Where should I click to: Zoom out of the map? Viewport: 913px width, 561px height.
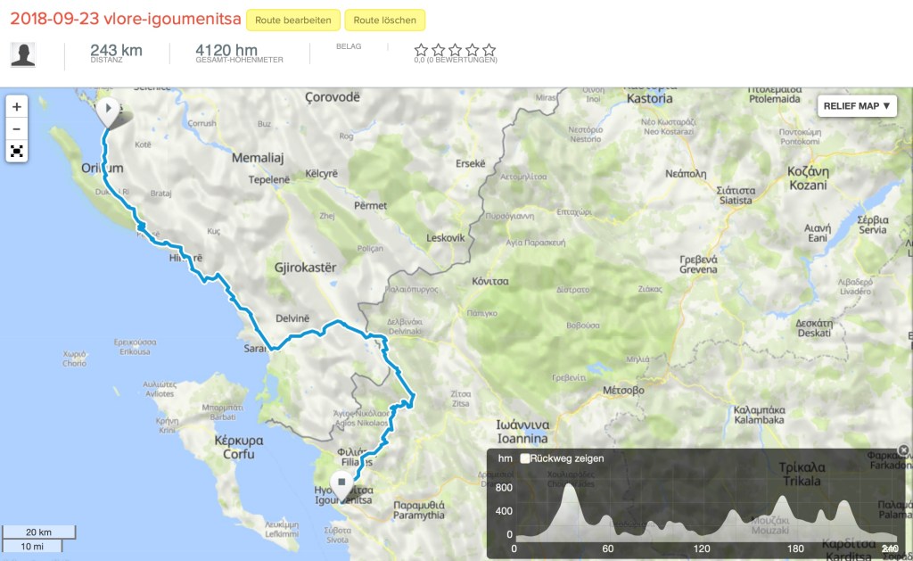tap(17, 128)
